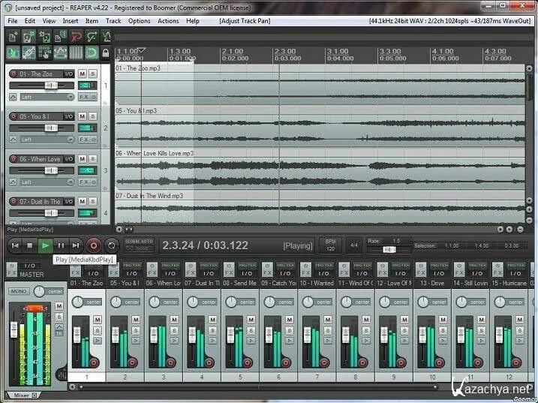Click the Stop button in transport
The width and height of the screenshot is (538, 403).
click(30, 245)
